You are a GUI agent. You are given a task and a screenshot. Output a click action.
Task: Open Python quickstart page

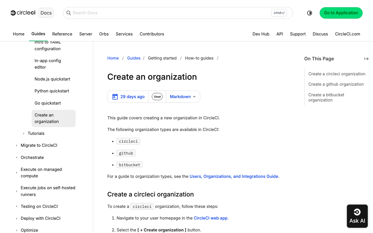point(52,91)
